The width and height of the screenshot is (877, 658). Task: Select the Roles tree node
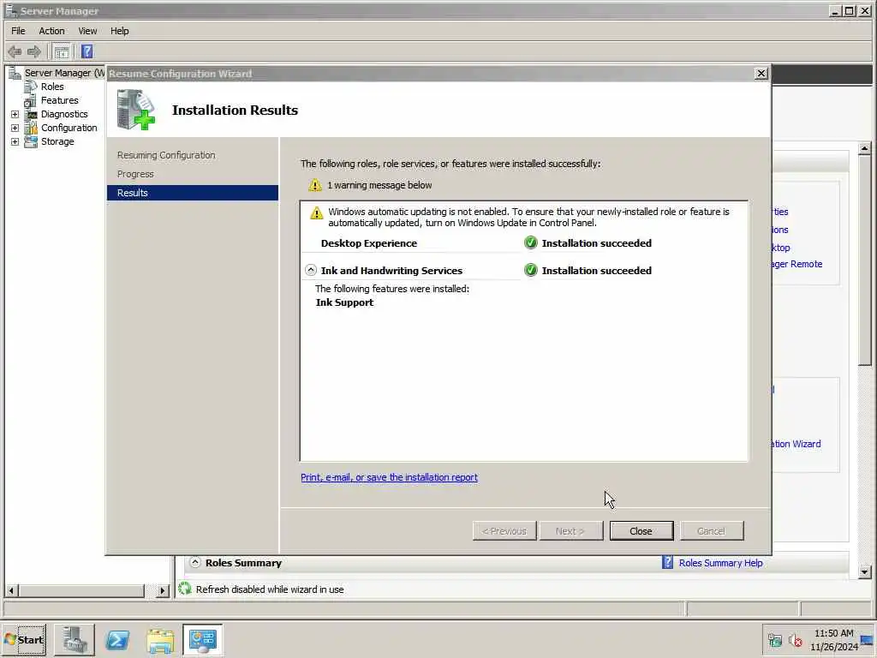52,87
